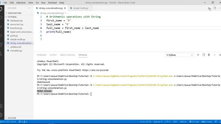Open the Manage settings gear

click(1, 115)
